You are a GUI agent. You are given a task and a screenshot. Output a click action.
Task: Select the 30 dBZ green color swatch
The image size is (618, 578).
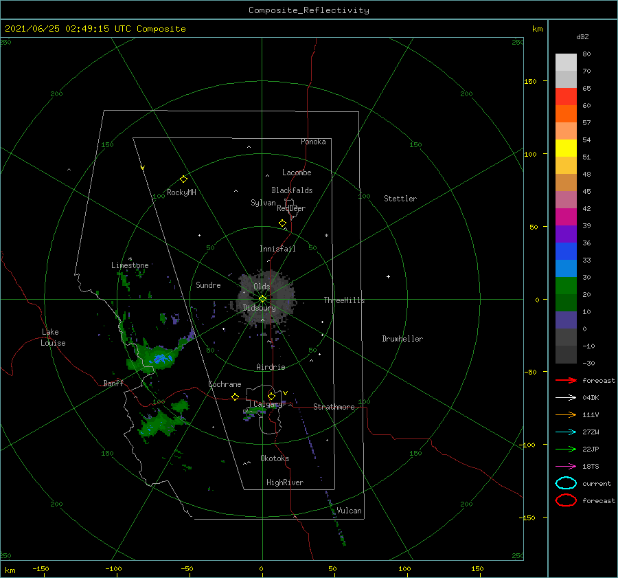pos(566,285)
